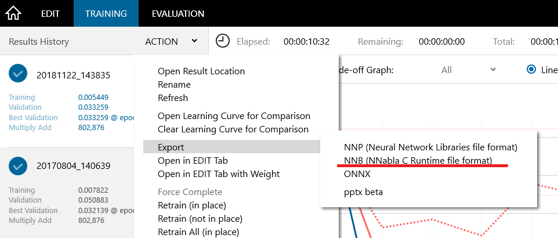Switch to the EDIT tab

coord(50,13)
